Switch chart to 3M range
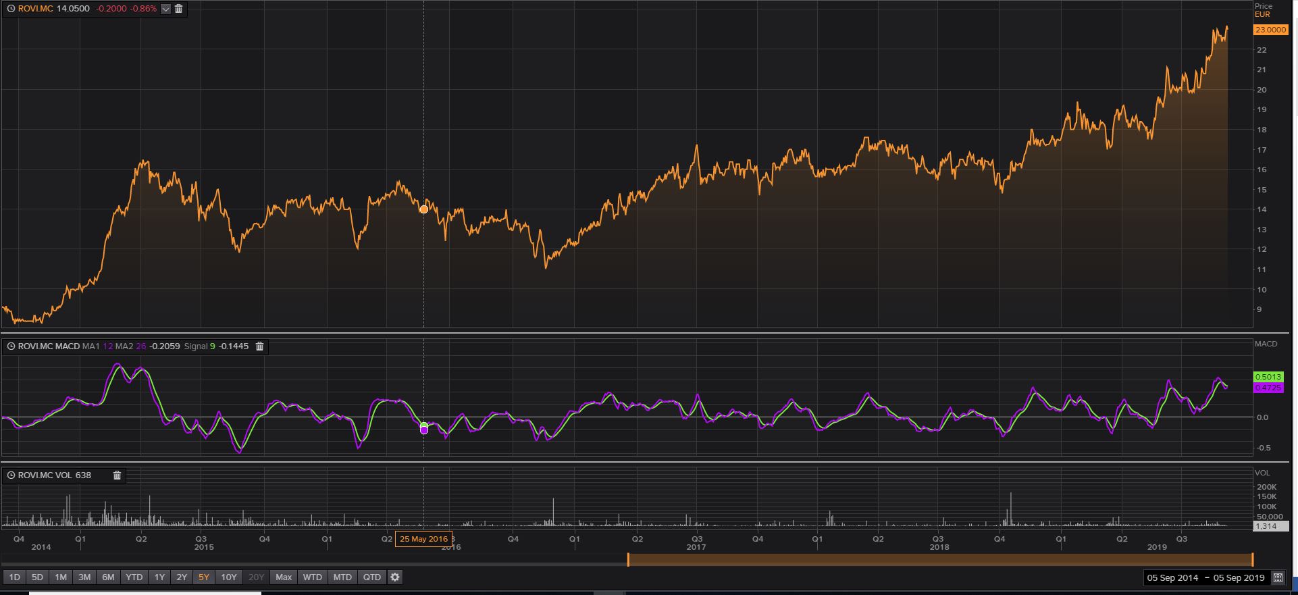The height and width of the screenshot is (595, 1298). point(84,577)
